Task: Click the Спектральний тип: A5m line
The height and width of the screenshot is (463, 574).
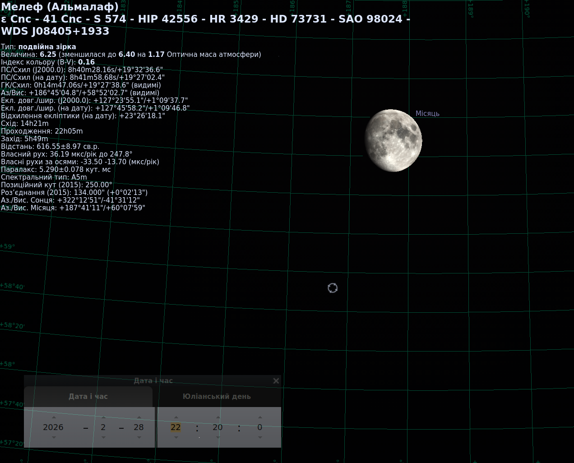Action: coord(44,177)
